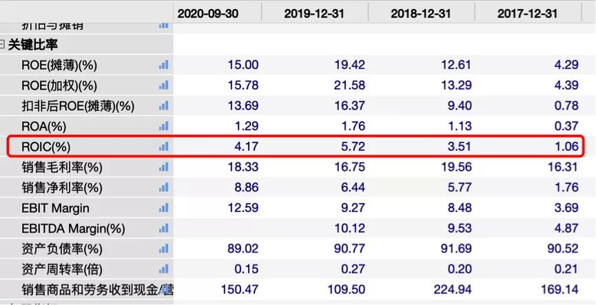Click ROE(加权) value 15.78
This screenshot has width=596, height=305.
[243, 85]
